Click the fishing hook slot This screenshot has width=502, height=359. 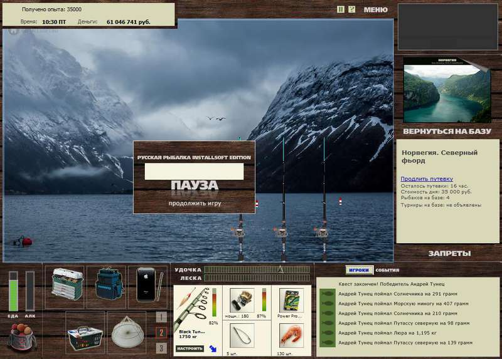[x=242, y=335]
